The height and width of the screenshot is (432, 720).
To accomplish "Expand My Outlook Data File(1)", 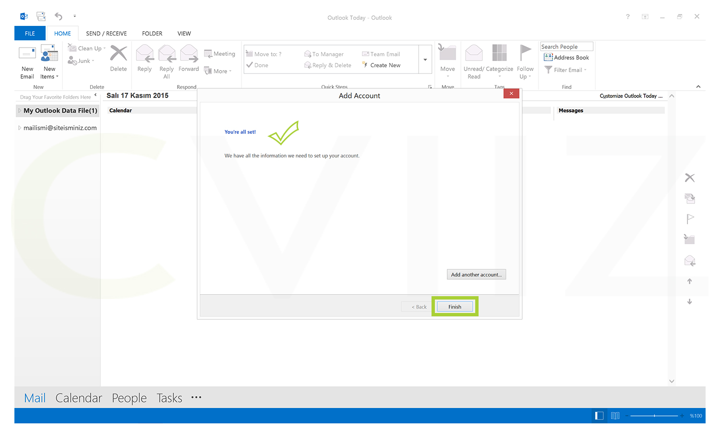I will click(x=20, y=110).
